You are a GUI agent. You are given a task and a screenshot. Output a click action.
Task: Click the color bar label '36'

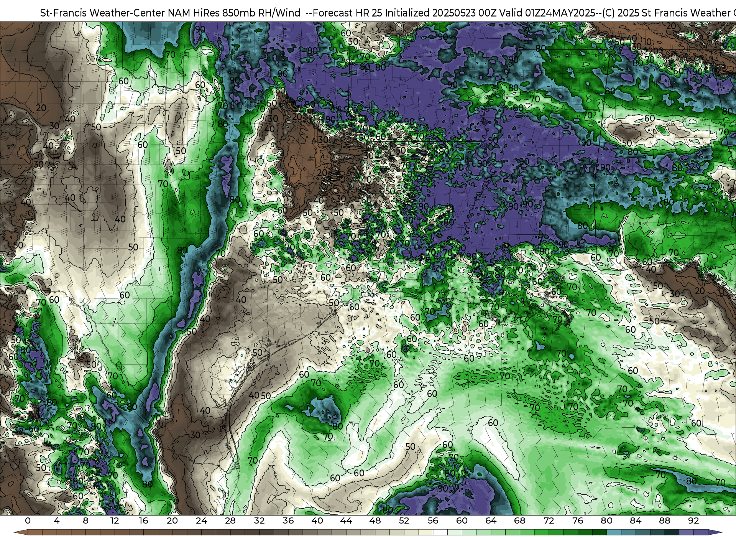click(288, 521)
